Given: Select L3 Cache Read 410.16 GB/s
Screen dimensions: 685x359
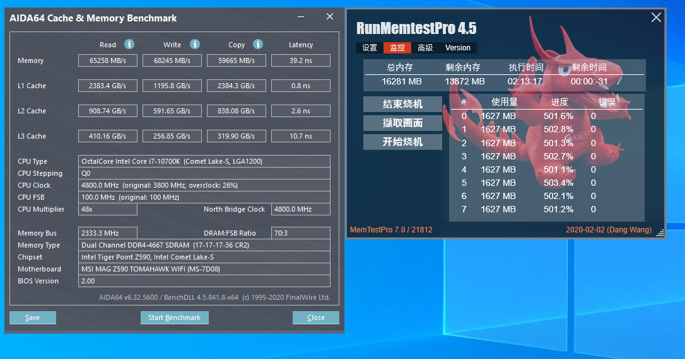Looking at the screenshot, I should point(107,136).
